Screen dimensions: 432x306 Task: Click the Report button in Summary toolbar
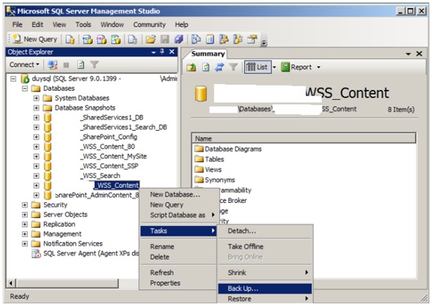pyautogui.click(x=296, y=67)
